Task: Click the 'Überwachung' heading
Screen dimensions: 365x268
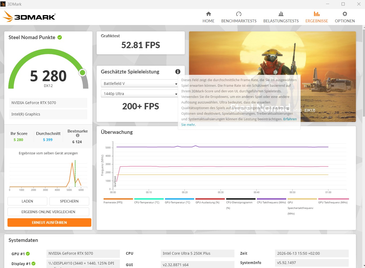Action: click(117, 132)
